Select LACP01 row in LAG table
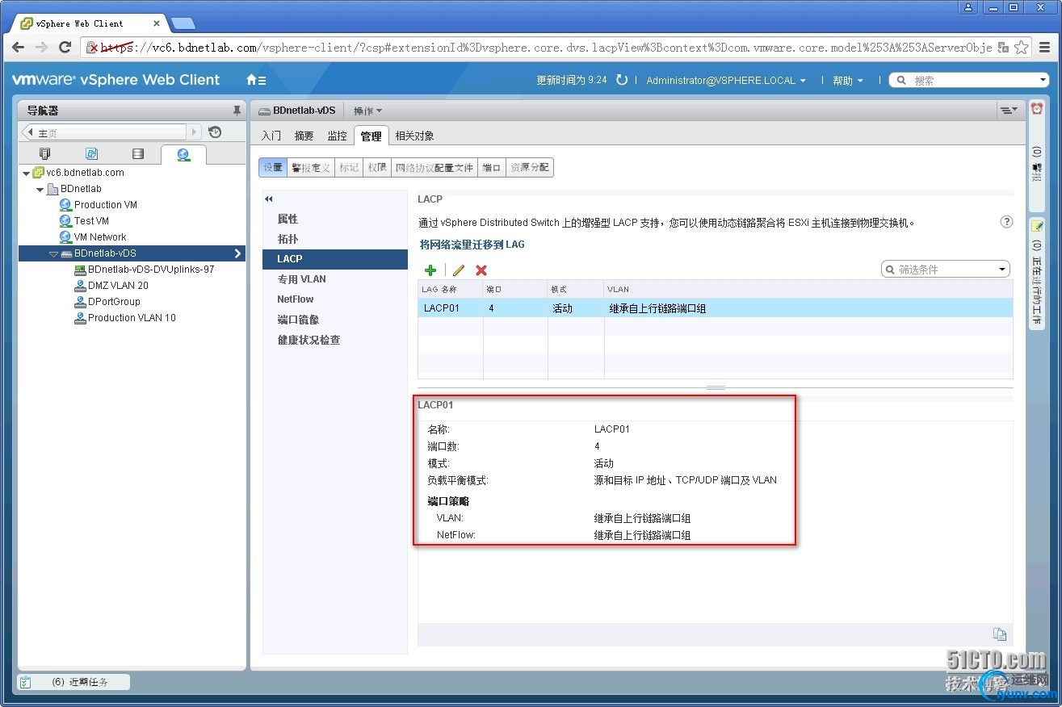The width and height of the screenshot is (1062, 707). pos(715,308)
